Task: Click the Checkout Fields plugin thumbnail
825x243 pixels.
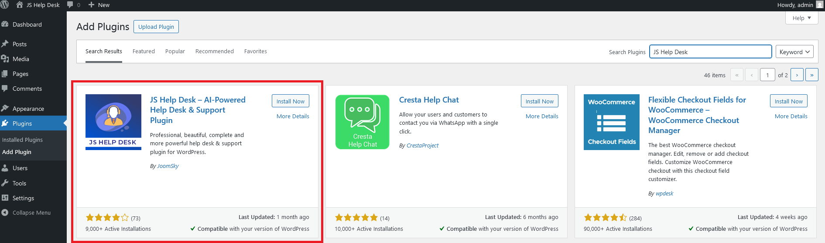Action: coord(611,122)
